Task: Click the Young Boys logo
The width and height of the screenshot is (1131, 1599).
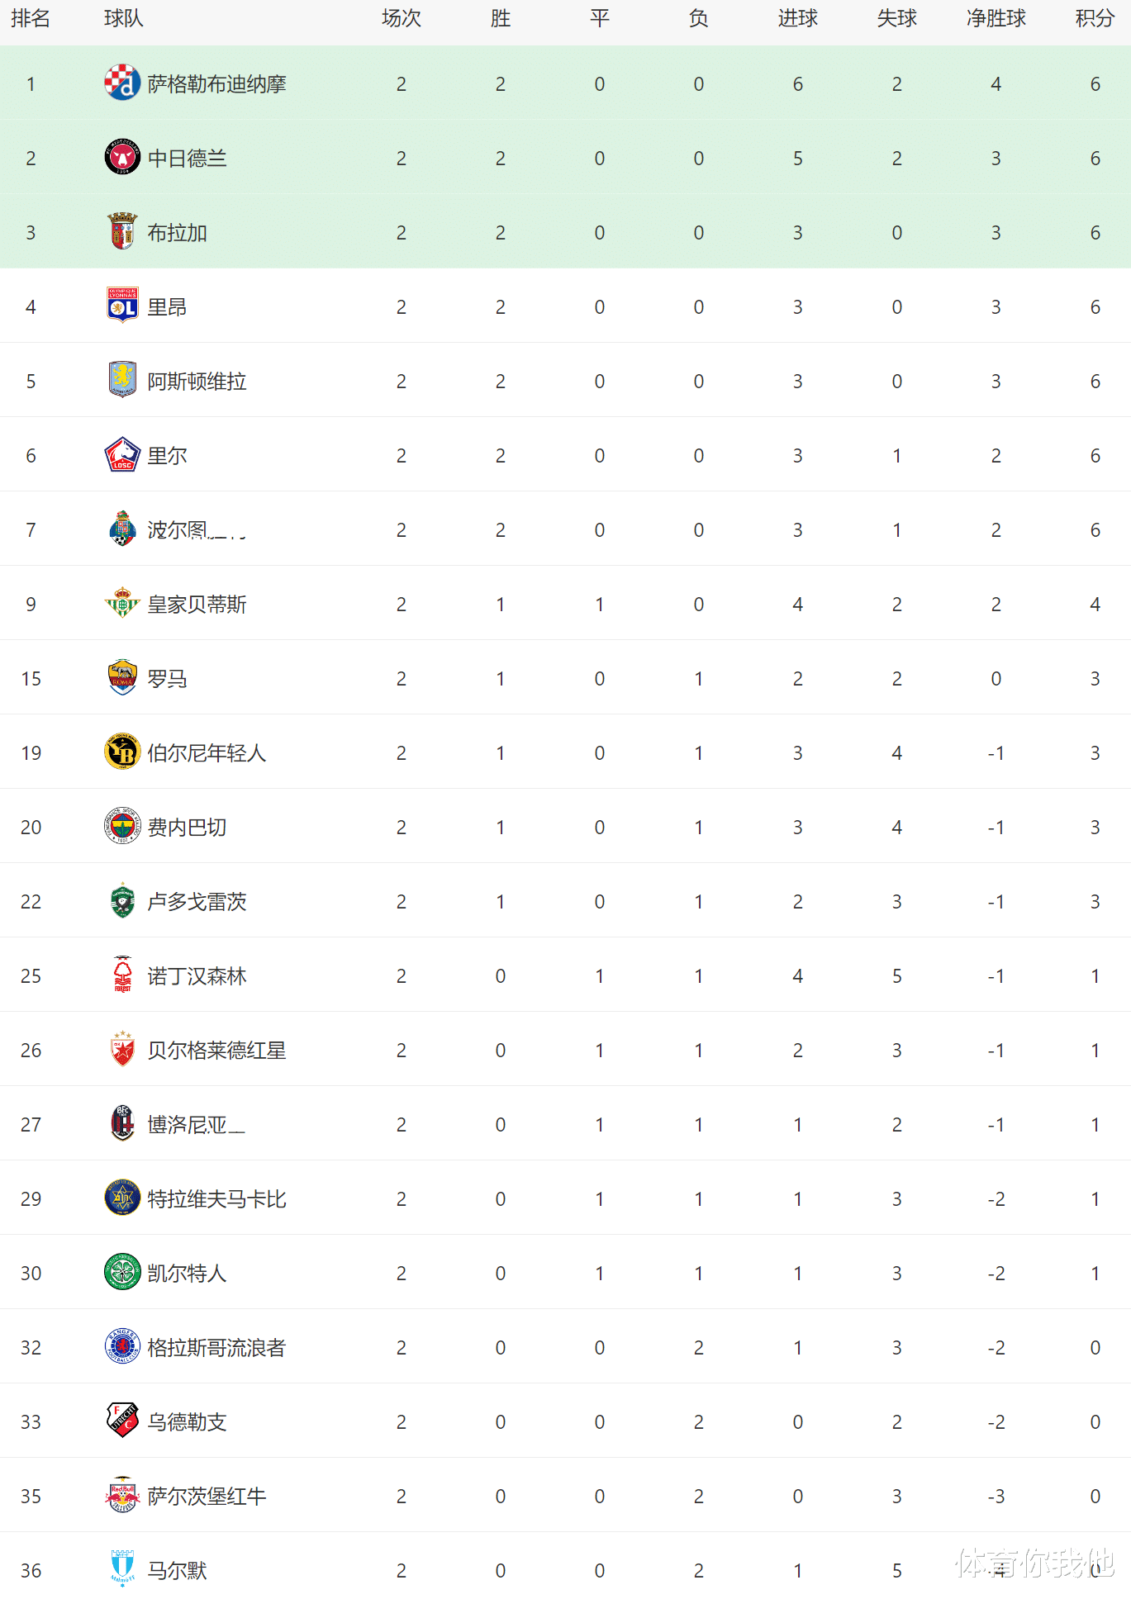Action: (122, 752)
